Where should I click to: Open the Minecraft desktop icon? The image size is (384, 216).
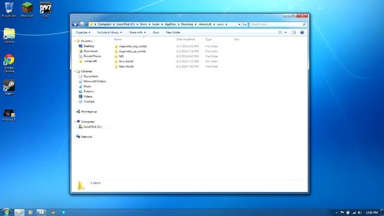click(27, 10)
